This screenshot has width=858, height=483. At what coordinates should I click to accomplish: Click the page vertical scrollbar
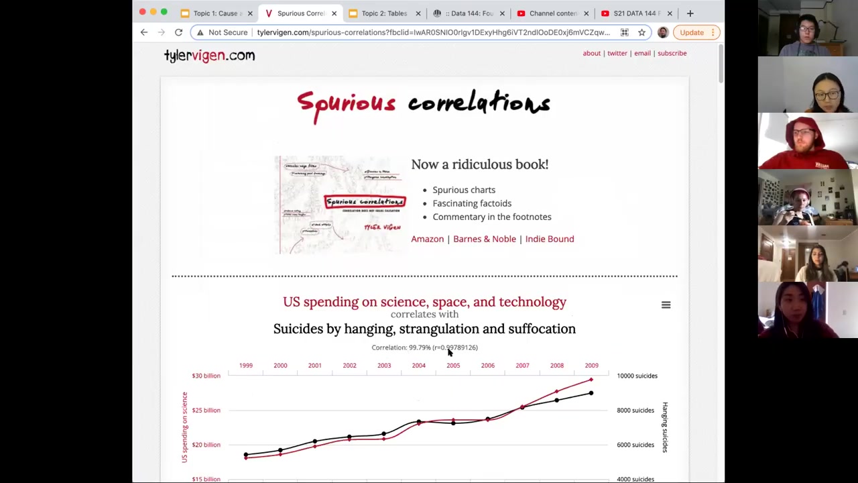click(x=721, y=64)
